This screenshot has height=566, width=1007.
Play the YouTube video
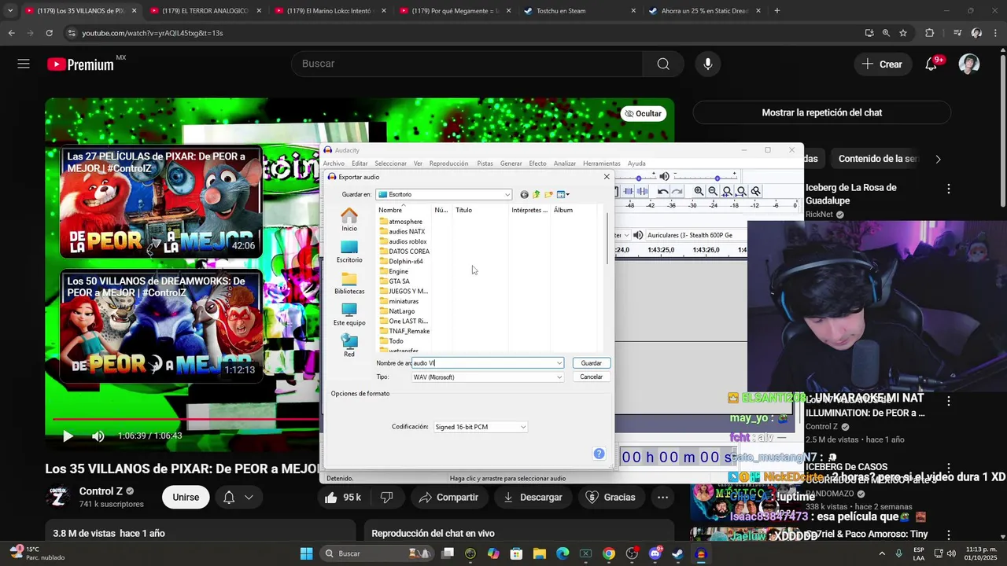[x=68, y=436]
